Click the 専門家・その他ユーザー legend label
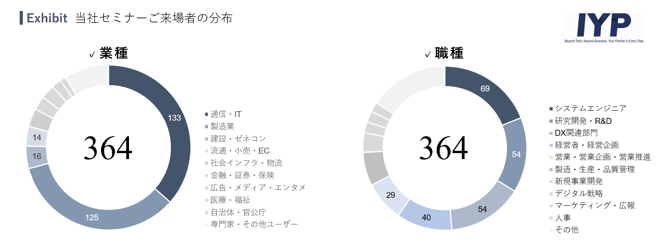The image size is (665, 240). [254, 224]
